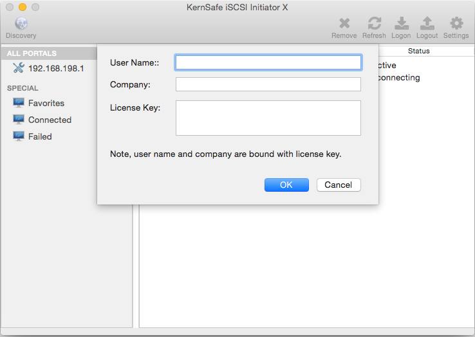Open the Discovery globe icon

pyautogui.click(x=21, y=23)
